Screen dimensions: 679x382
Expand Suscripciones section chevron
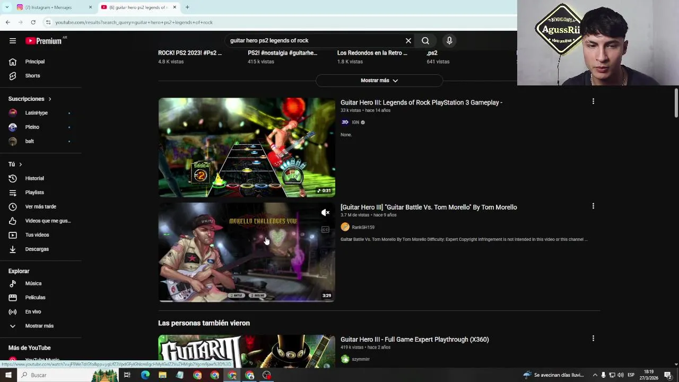[x=50, y=99]
